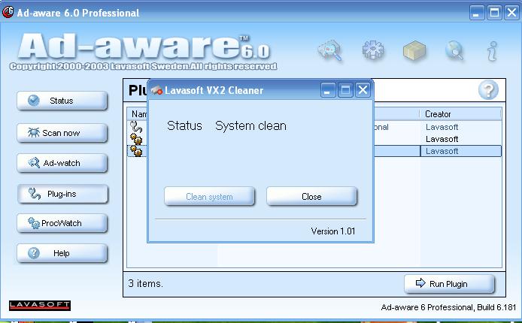Click the Lavasoft logo at the bottom left
Viewport: 522px width, 323px height.
coord(40,305)
